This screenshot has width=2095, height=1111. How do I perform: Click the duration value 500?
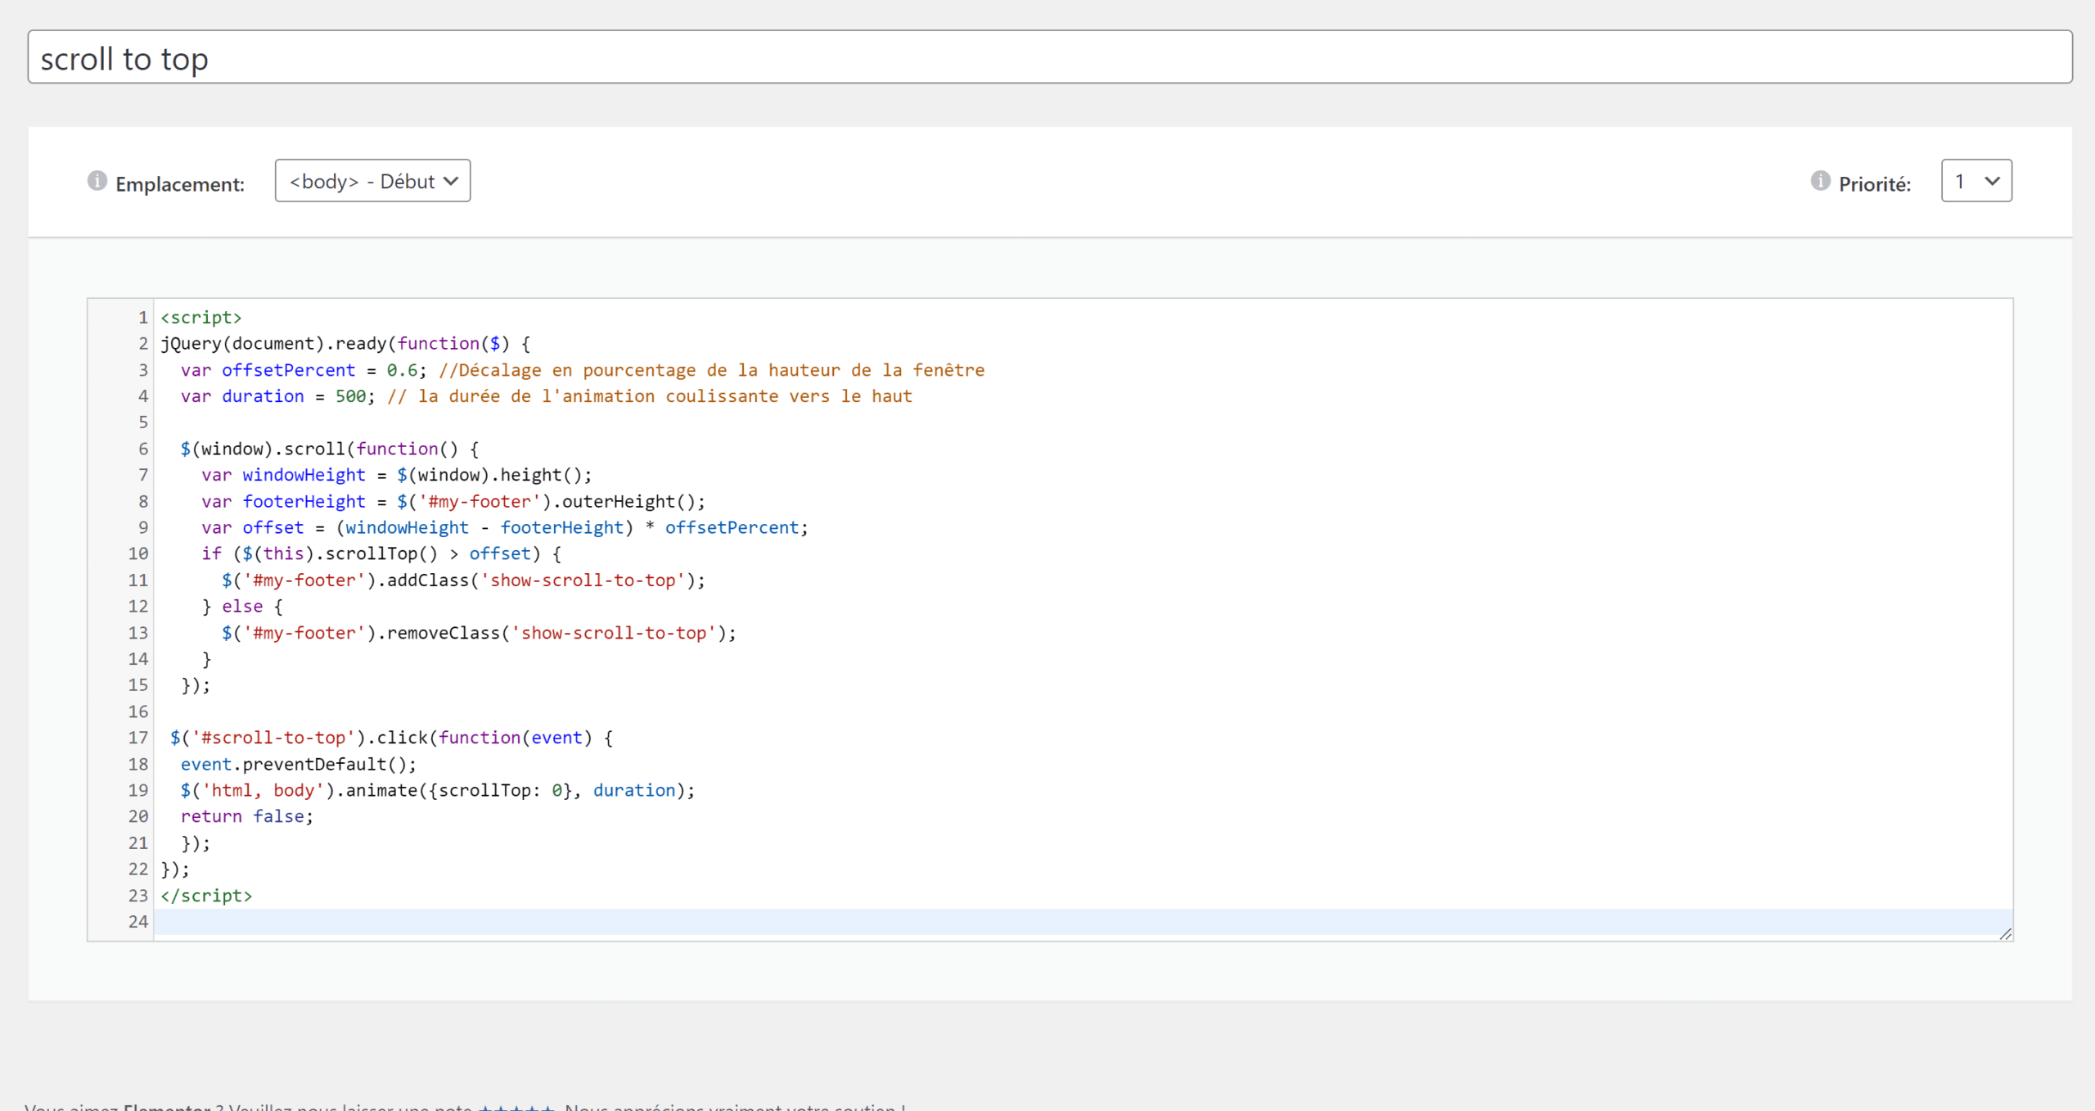[x=350, y=396]
